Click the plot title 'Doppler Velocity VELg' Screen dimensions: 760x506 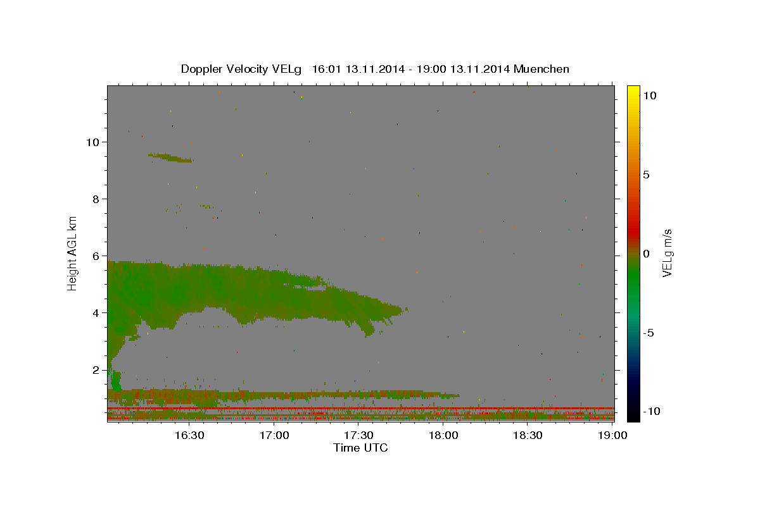241,69
